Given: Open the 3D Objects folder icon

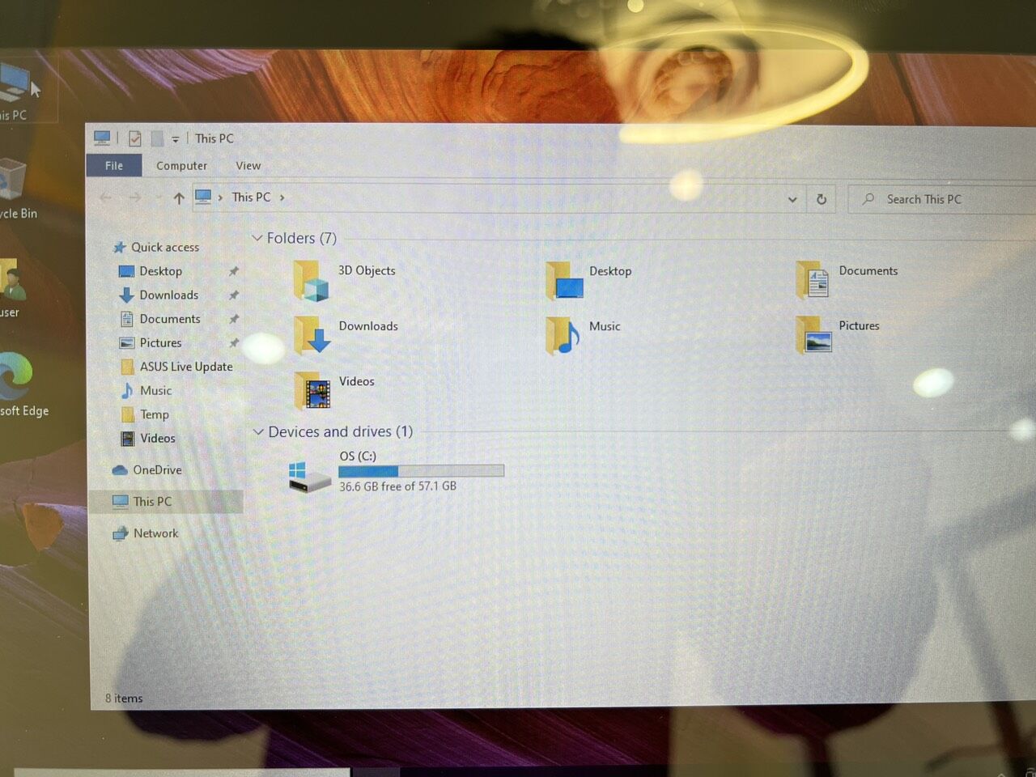Looking at the screenshot, I should (311, 280).
